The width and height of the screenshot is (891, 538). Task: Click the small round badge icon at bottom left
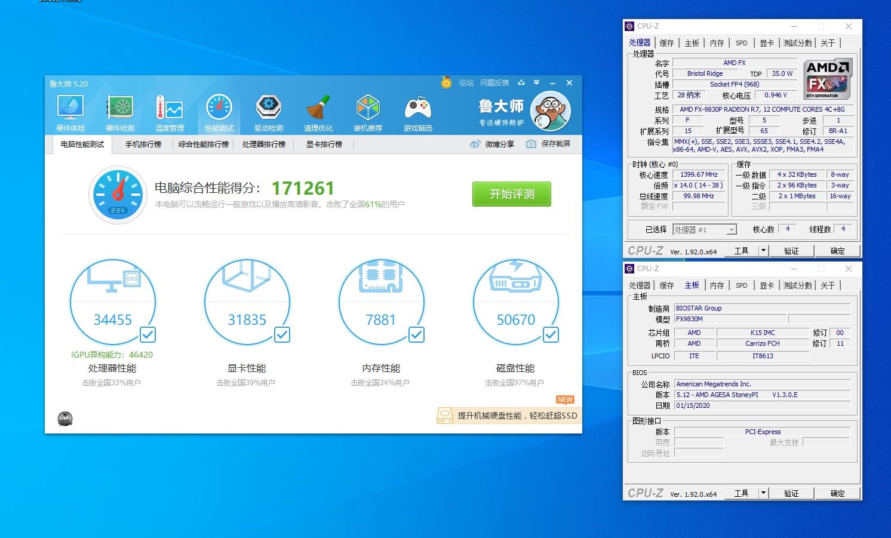[x=65, y=419]
